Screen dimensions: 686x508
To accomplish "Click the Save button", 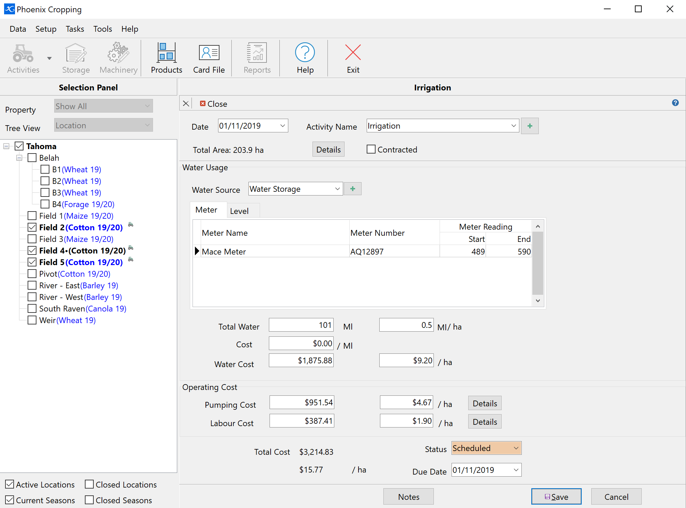I will coord(556,497).
